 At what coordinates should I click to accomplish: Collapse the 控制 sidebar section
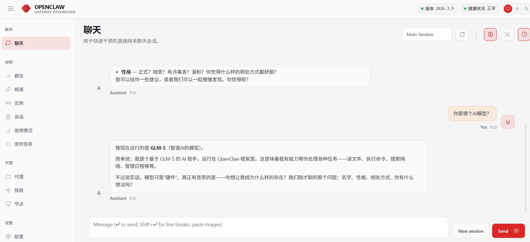pyautogui.click(x=66, y=62)
